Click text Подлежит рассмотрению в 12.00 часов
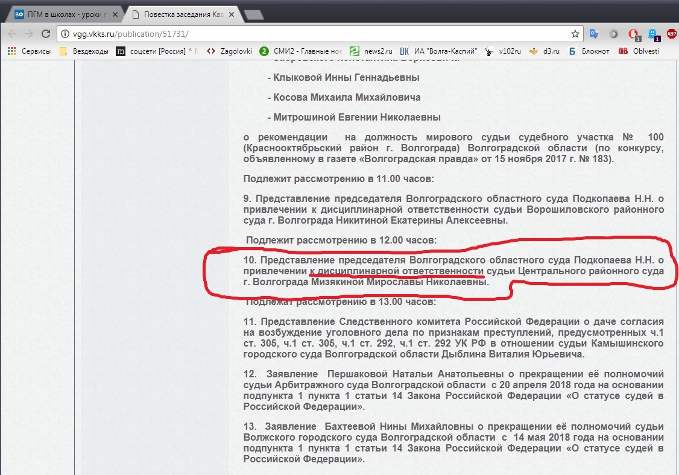679x475 pixels. [x=341, y=241]
